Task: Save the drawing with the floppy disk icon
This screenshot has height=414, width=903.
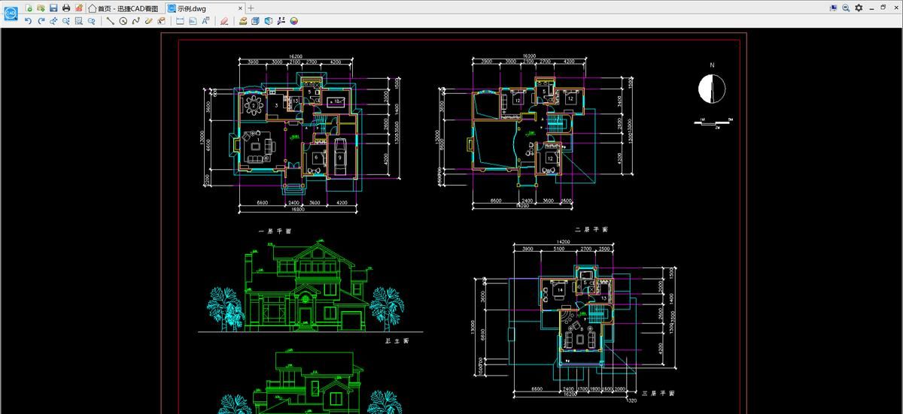Action: coord(53,8)
